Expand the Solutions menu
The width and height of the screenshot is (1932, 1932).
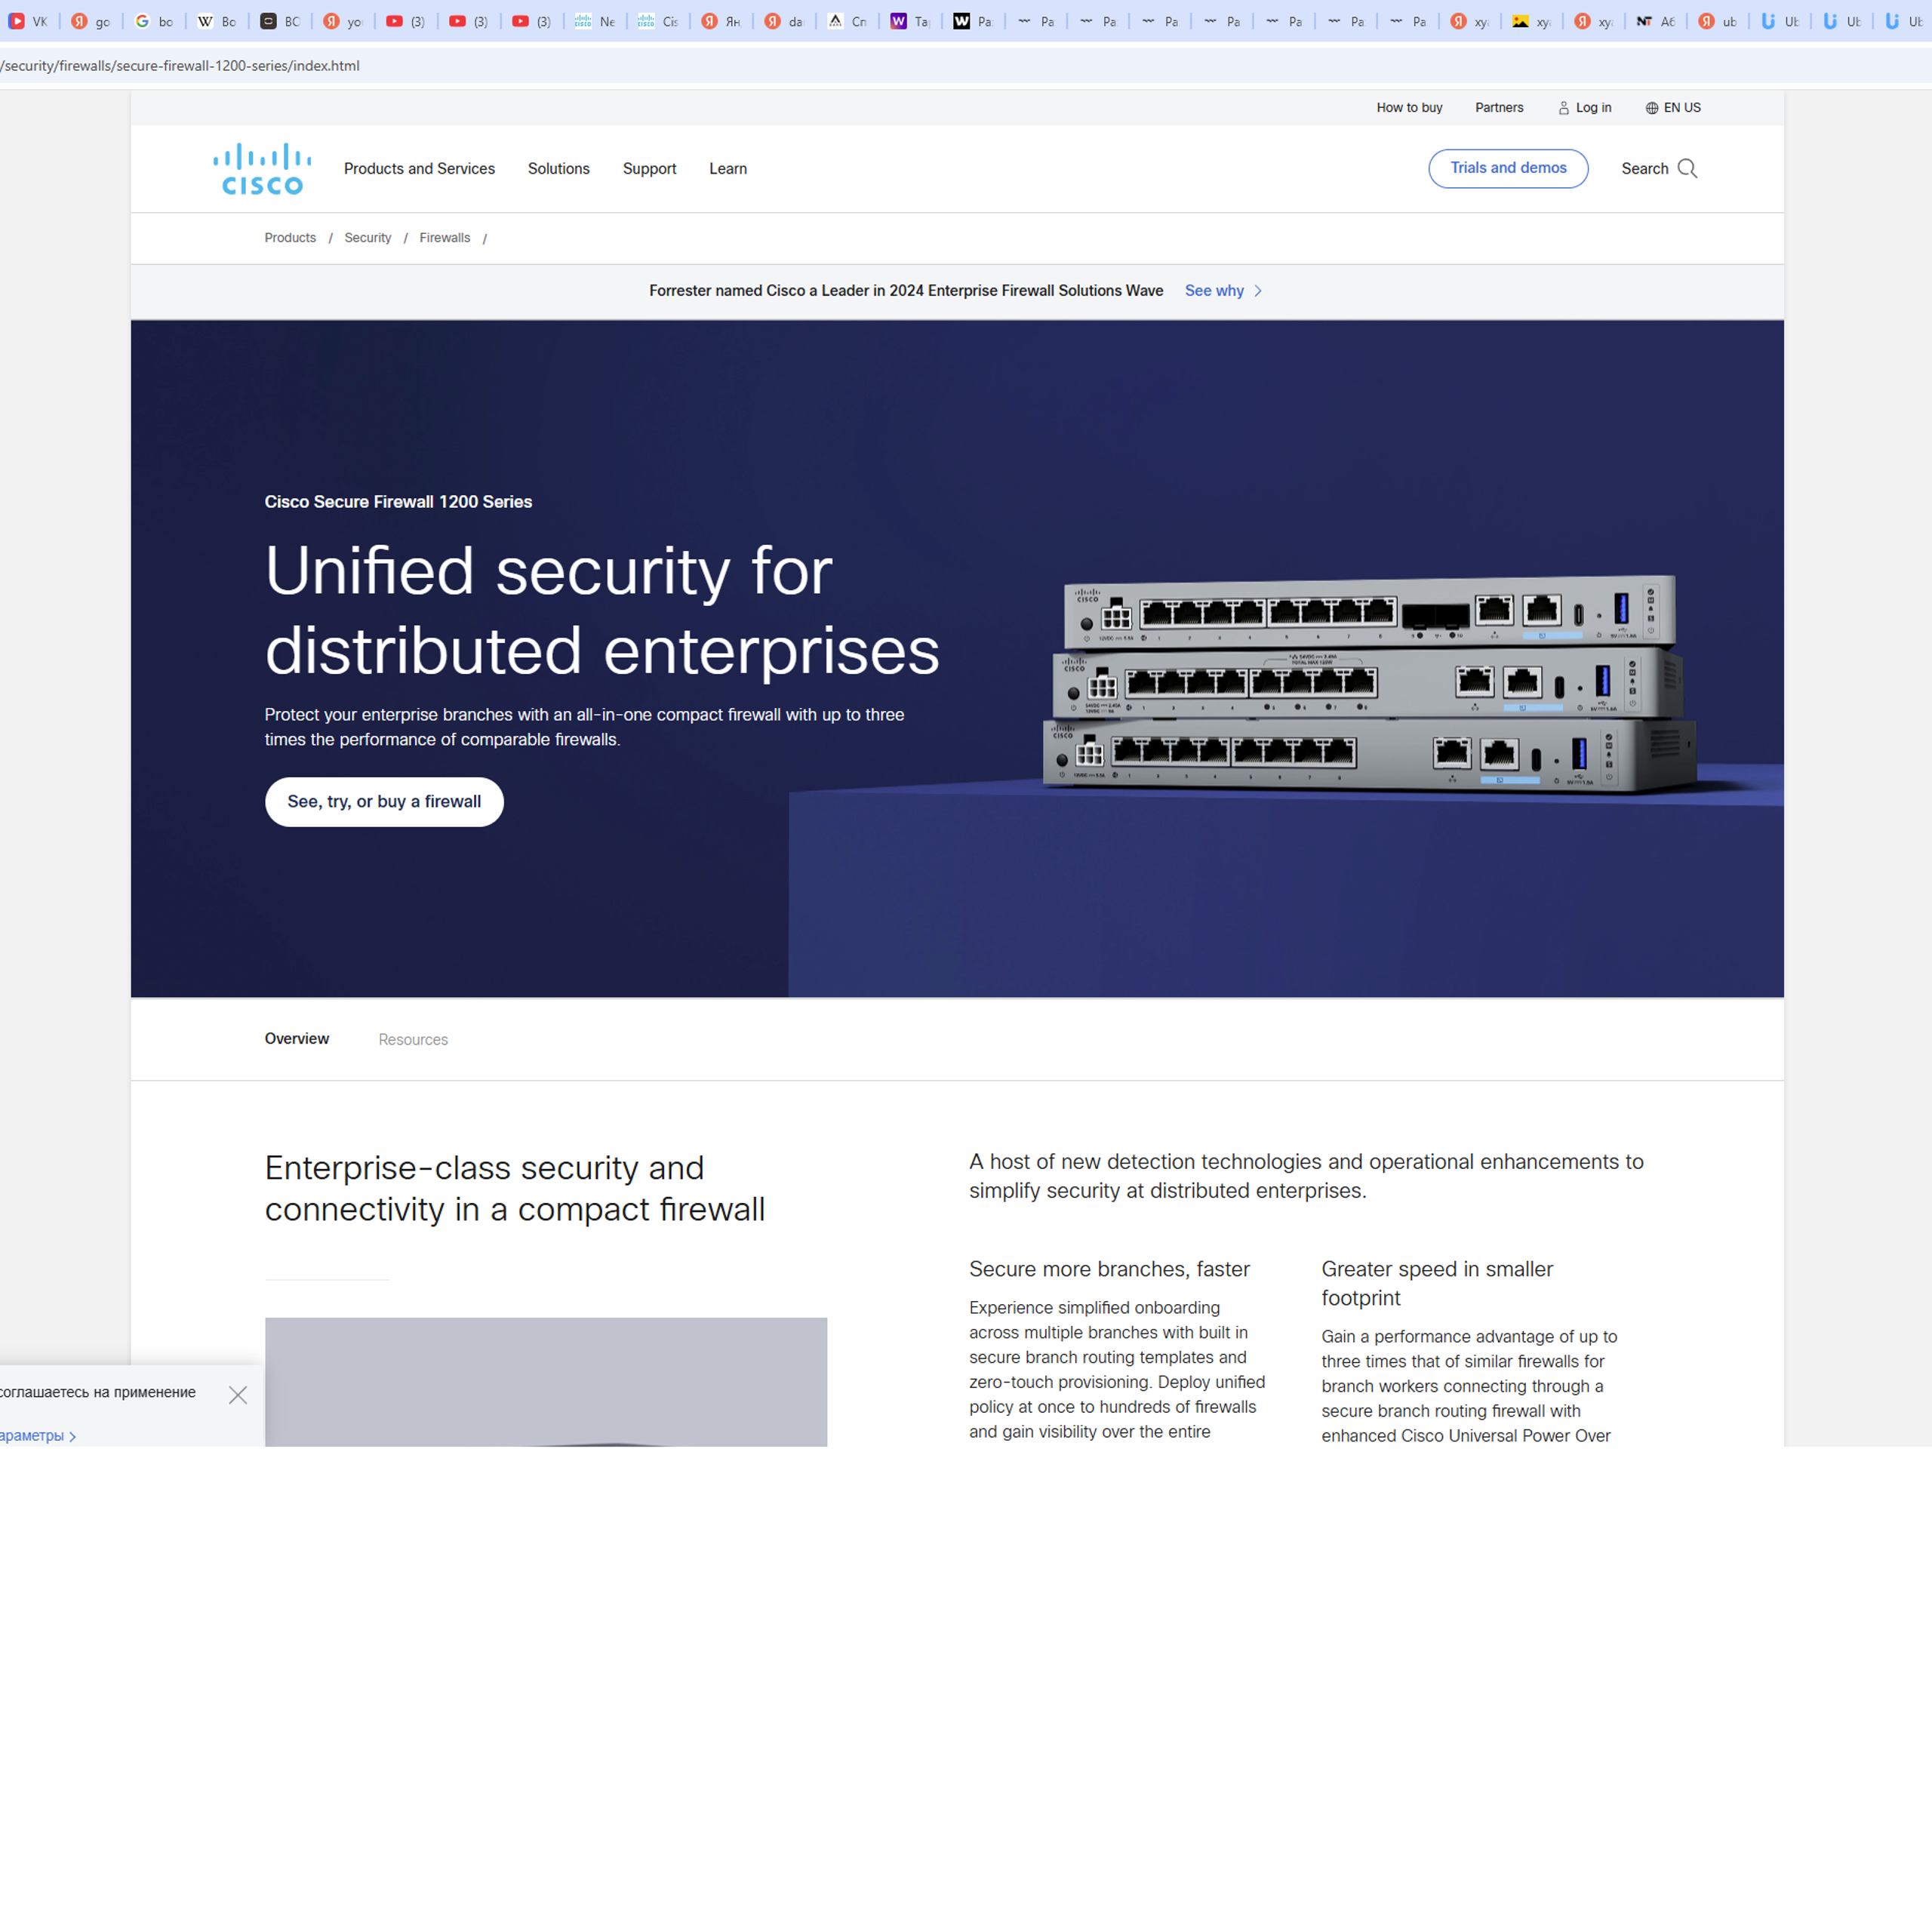pos(558,169)
